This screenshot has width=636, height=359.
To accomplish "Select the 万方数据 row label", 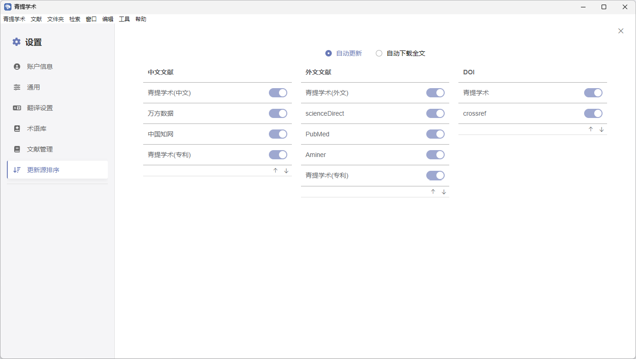I will click(161, 113).
